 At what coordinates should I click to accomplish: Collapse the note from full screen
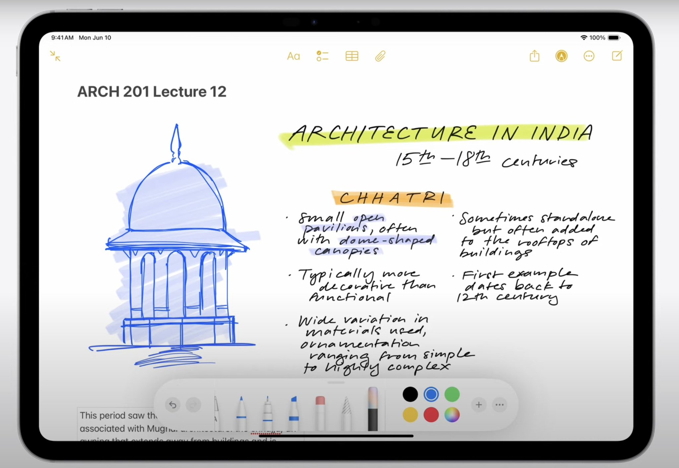click(55, 56)
